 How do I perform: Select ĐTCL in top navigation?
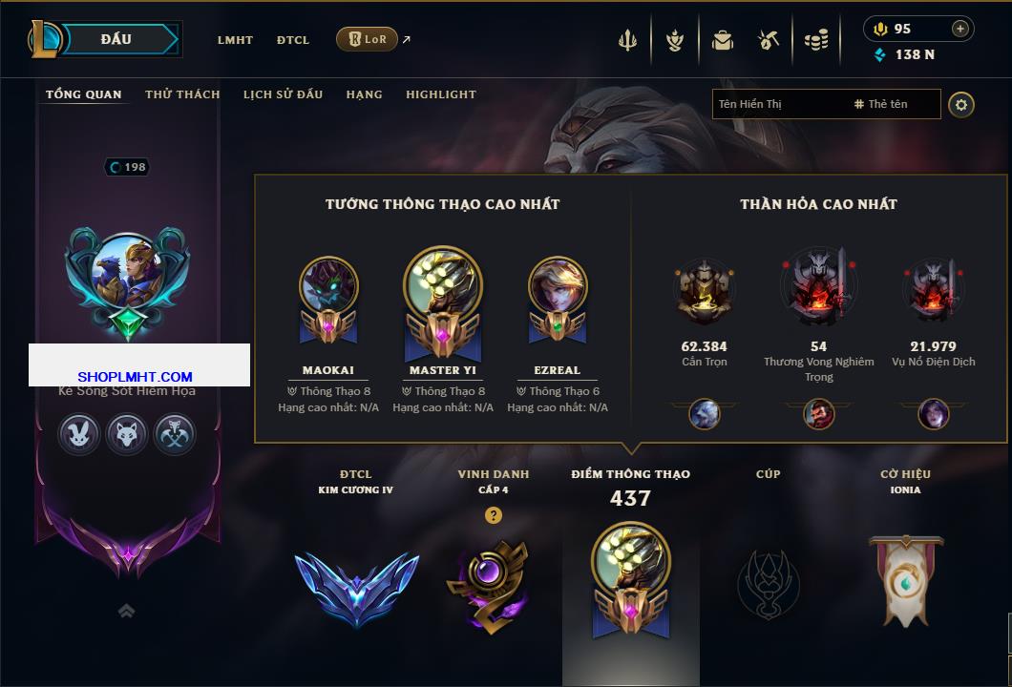(293, 40)
